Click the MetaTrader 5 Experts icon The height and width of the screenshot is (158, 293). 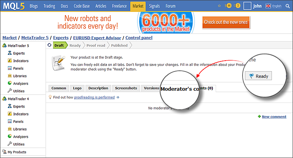tap(10, 53)
